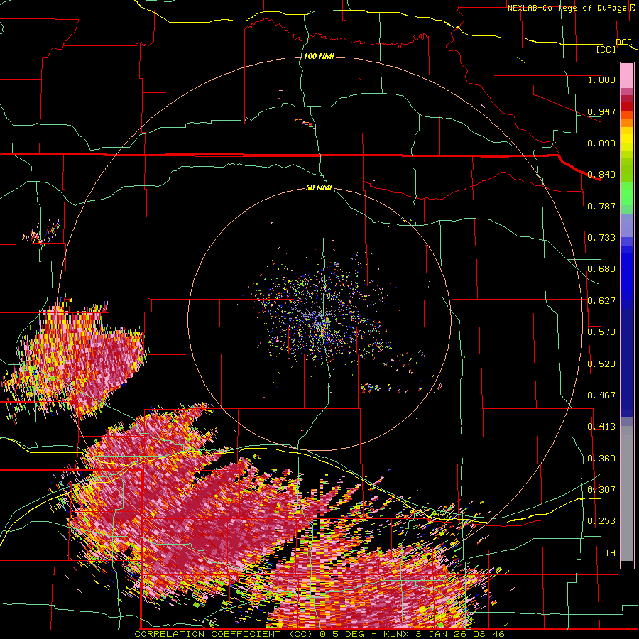The height and width of the screenshot is (639, 639).
Task: Select the 0.413 color scale value
Action: (x=601, y=427)
